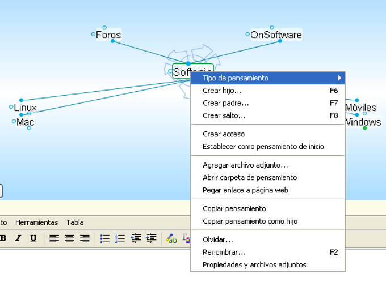This screenshot has height=291, width=386.
Task: Choose Crear hijo from the context menu
Action: [268, 91]
